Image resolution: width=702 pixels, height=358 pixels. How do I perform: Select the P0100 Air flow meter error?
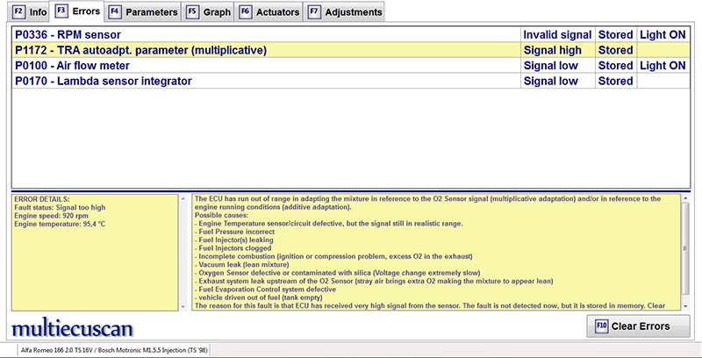[263, 66]
